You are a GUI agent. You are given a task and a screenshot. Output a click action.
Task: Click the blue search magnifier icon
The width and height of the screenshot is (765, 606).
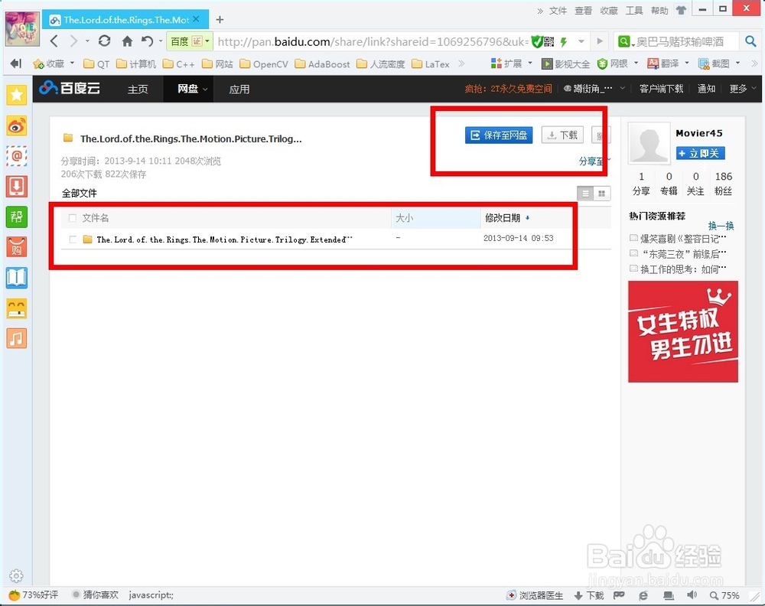click(750, 41)
